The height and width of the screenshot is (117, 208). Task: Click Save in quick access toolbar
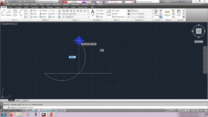[14, 2]
